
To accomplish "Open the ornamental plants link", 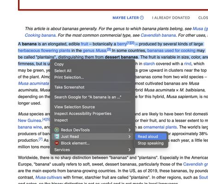I will coord(160,127).
